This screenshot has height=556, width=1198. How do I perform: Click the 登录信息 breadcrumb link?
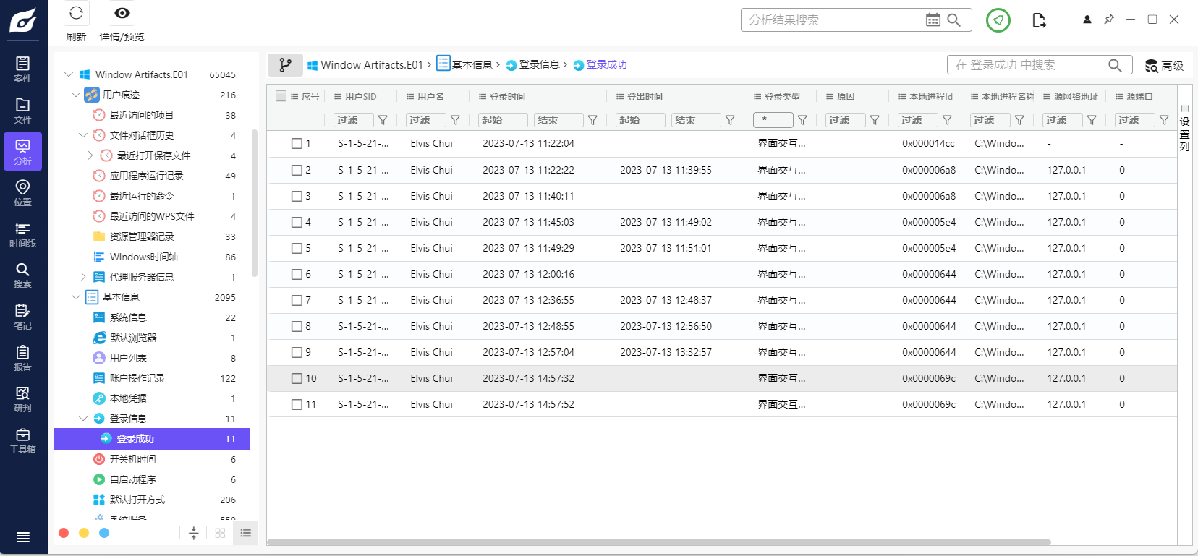(x=539, y=65)
